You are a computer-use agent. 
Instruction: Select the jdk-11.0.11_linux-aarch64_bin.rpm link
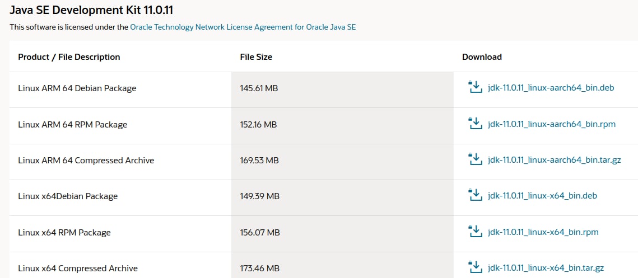click(x=551, y=124)
